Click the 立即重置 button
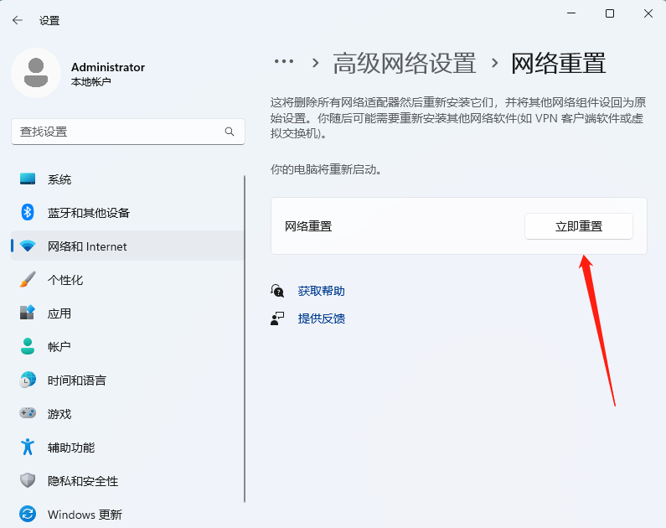Viewport: 666px width, 528px height. 579,226
